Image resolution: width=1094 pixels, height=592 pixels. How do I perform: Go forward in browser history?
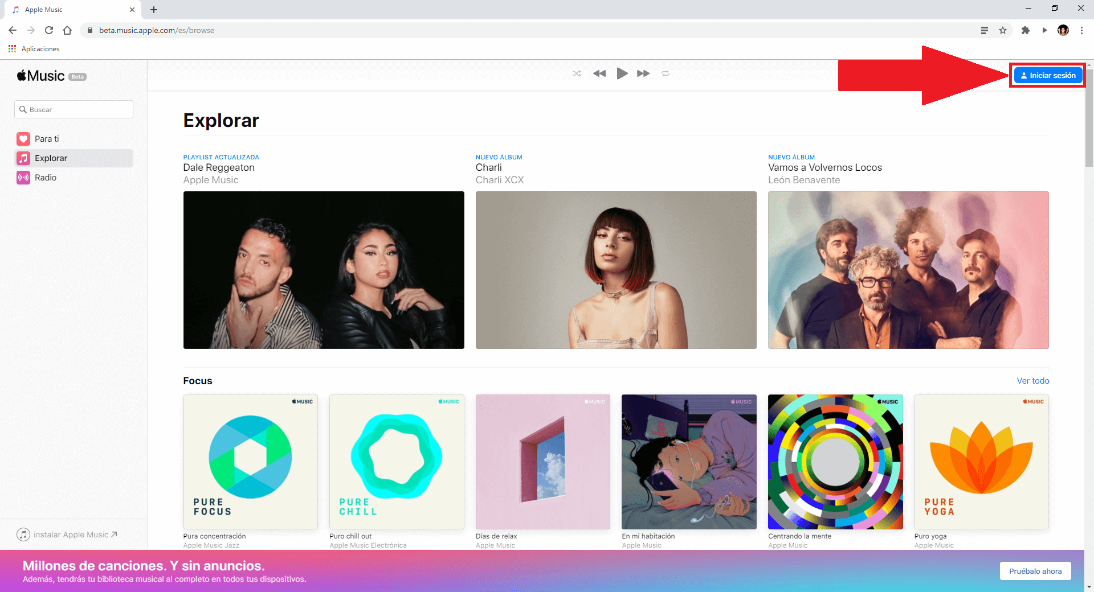[31, 30]
